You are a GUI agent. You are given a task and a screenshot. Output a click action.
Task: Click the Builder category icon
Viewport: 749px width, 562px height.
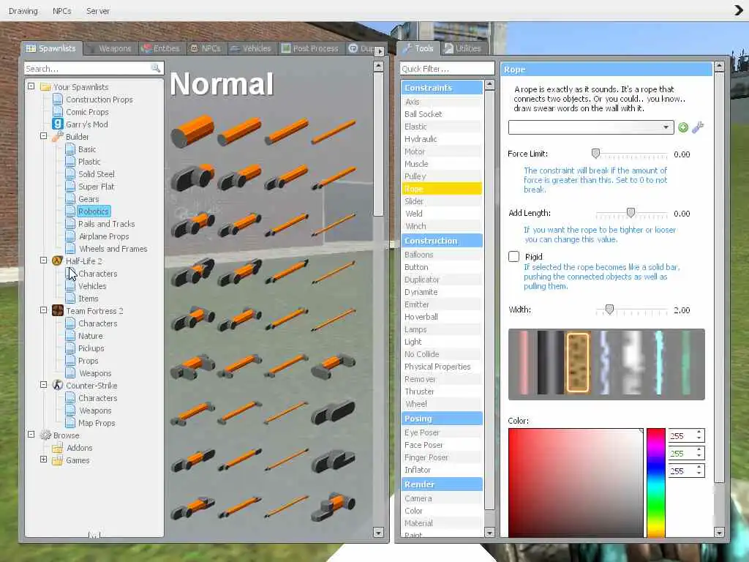click(57, 137)
